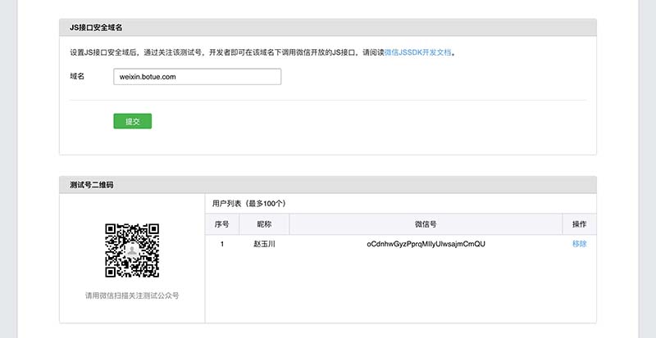Viewport: 656px width, 338px height.
Task: Click the JS接口安全域名 section header
Action: [328, 28]
